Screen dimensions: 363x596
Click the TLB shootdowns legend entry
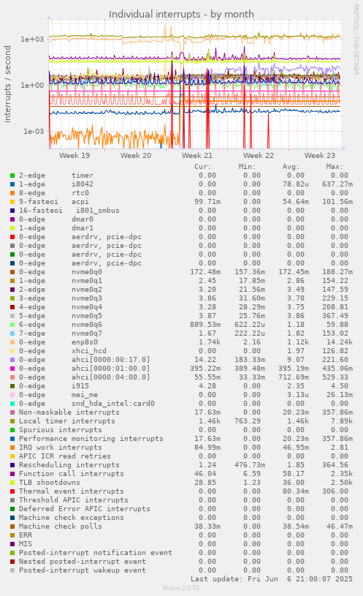tap(50, 483)
